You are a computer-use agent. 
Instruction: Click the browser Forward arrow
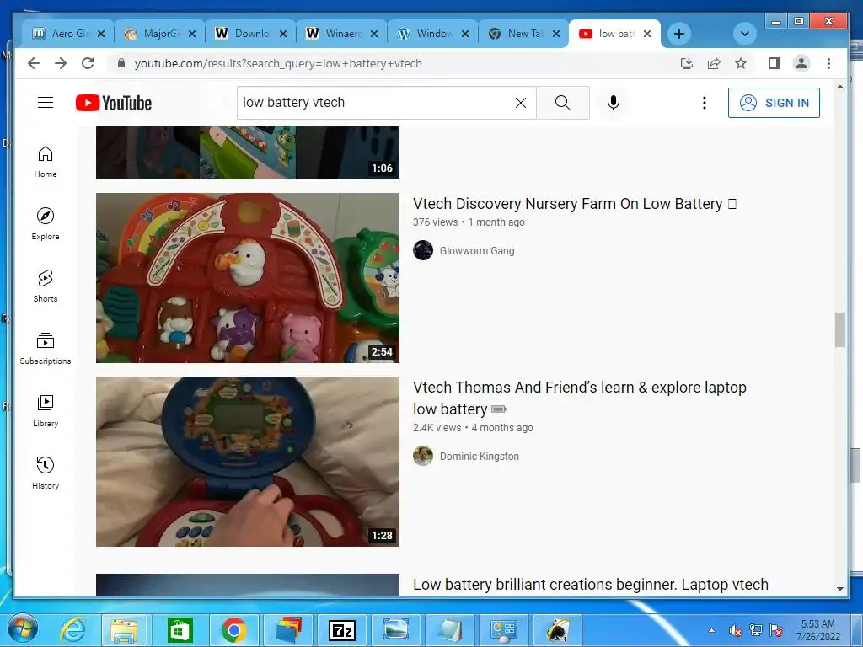pyautogui.click(x=61, y=63)
